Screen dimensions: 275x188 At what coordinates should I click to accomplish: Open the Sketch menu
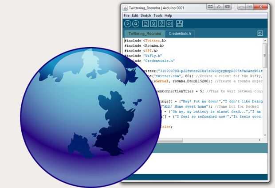pyautogui.click(x=145, y=15)
